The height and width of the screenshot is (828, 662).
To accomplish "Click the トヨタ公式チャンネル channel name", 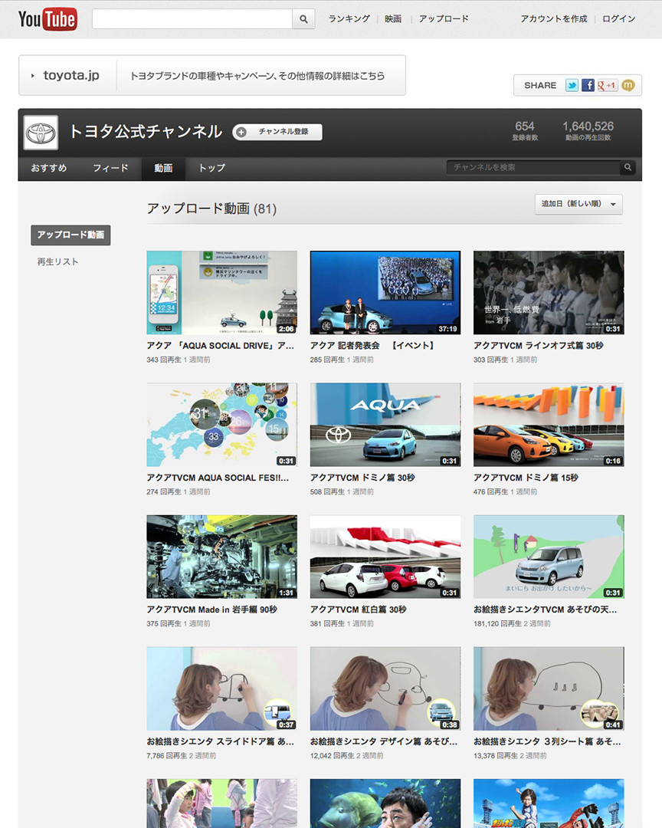I will click(x=146, y=132).
